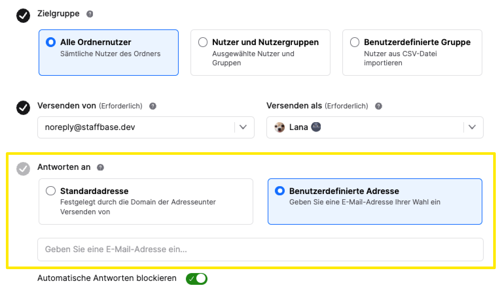Click into the E-Mail-Adresse input field
This screenshot has width=502, height=292.
260,250
